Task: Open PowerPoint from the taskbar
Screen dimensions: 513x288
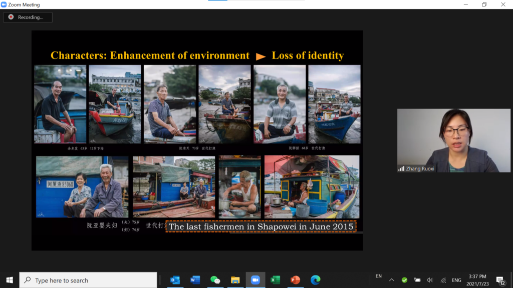Action: [295, 280]
